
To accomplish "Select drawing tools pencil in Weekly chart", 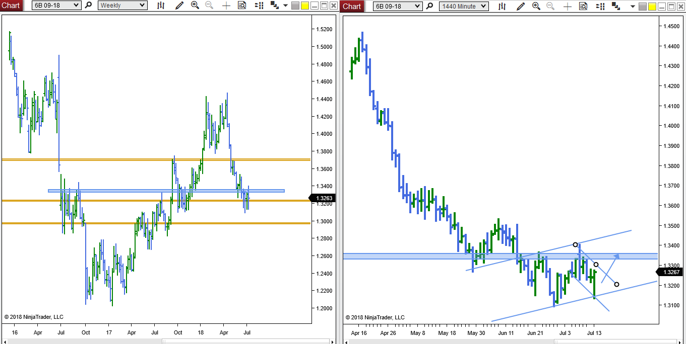I will pyautogui.click(x=179, y=6).
